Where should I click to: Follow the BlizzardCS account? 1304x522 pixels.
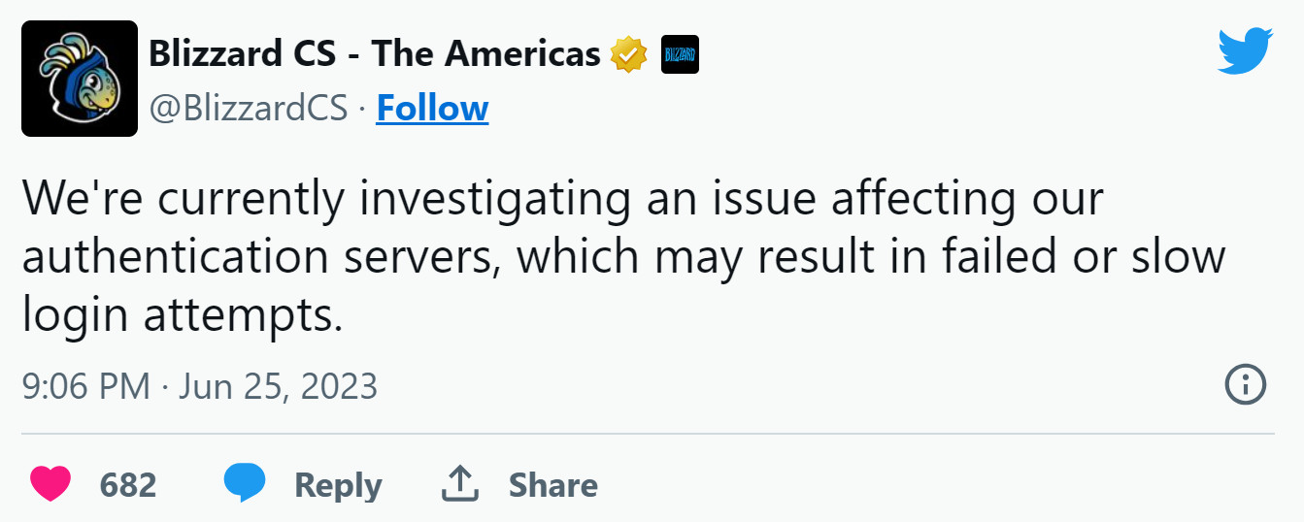click(432, 109)
